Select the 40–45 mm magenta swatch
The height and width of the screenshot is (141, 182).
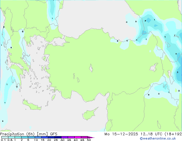point(78,137)
